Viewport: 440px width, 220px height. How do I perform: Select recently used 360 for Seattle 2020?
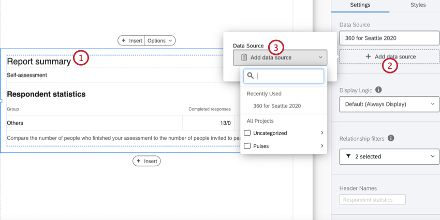[x=277, y=106]
